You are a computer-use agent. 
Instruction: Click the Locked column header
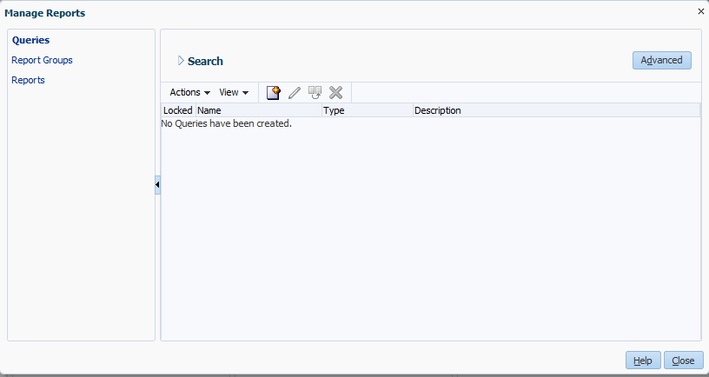coord(178,111)
